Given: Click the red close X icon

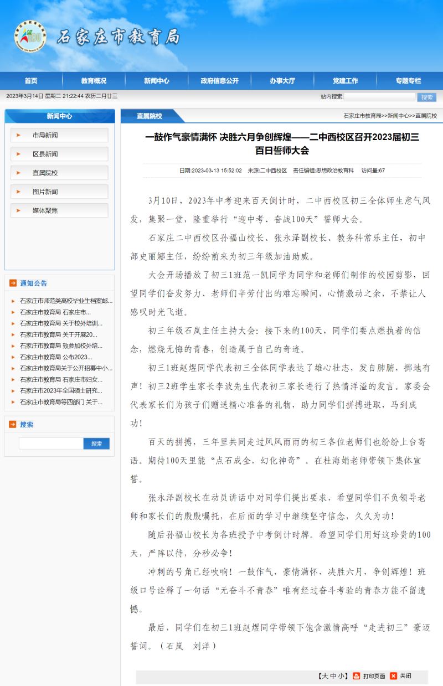Looking at the screenshot, I should [393, 675].
